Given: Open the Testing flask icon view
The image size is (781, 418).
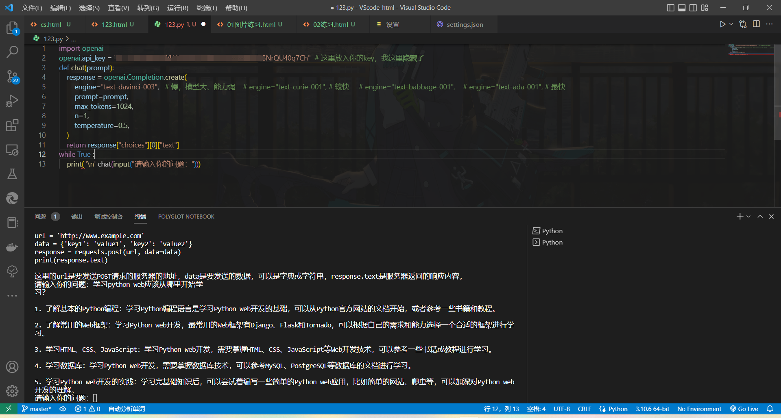Looking at the screenshot, I should click(x=12, y=174).
